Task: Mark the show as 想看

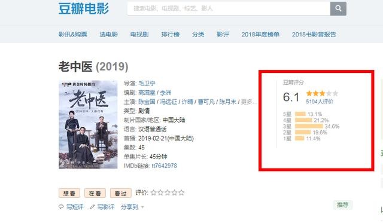Action: pos(69,193)
